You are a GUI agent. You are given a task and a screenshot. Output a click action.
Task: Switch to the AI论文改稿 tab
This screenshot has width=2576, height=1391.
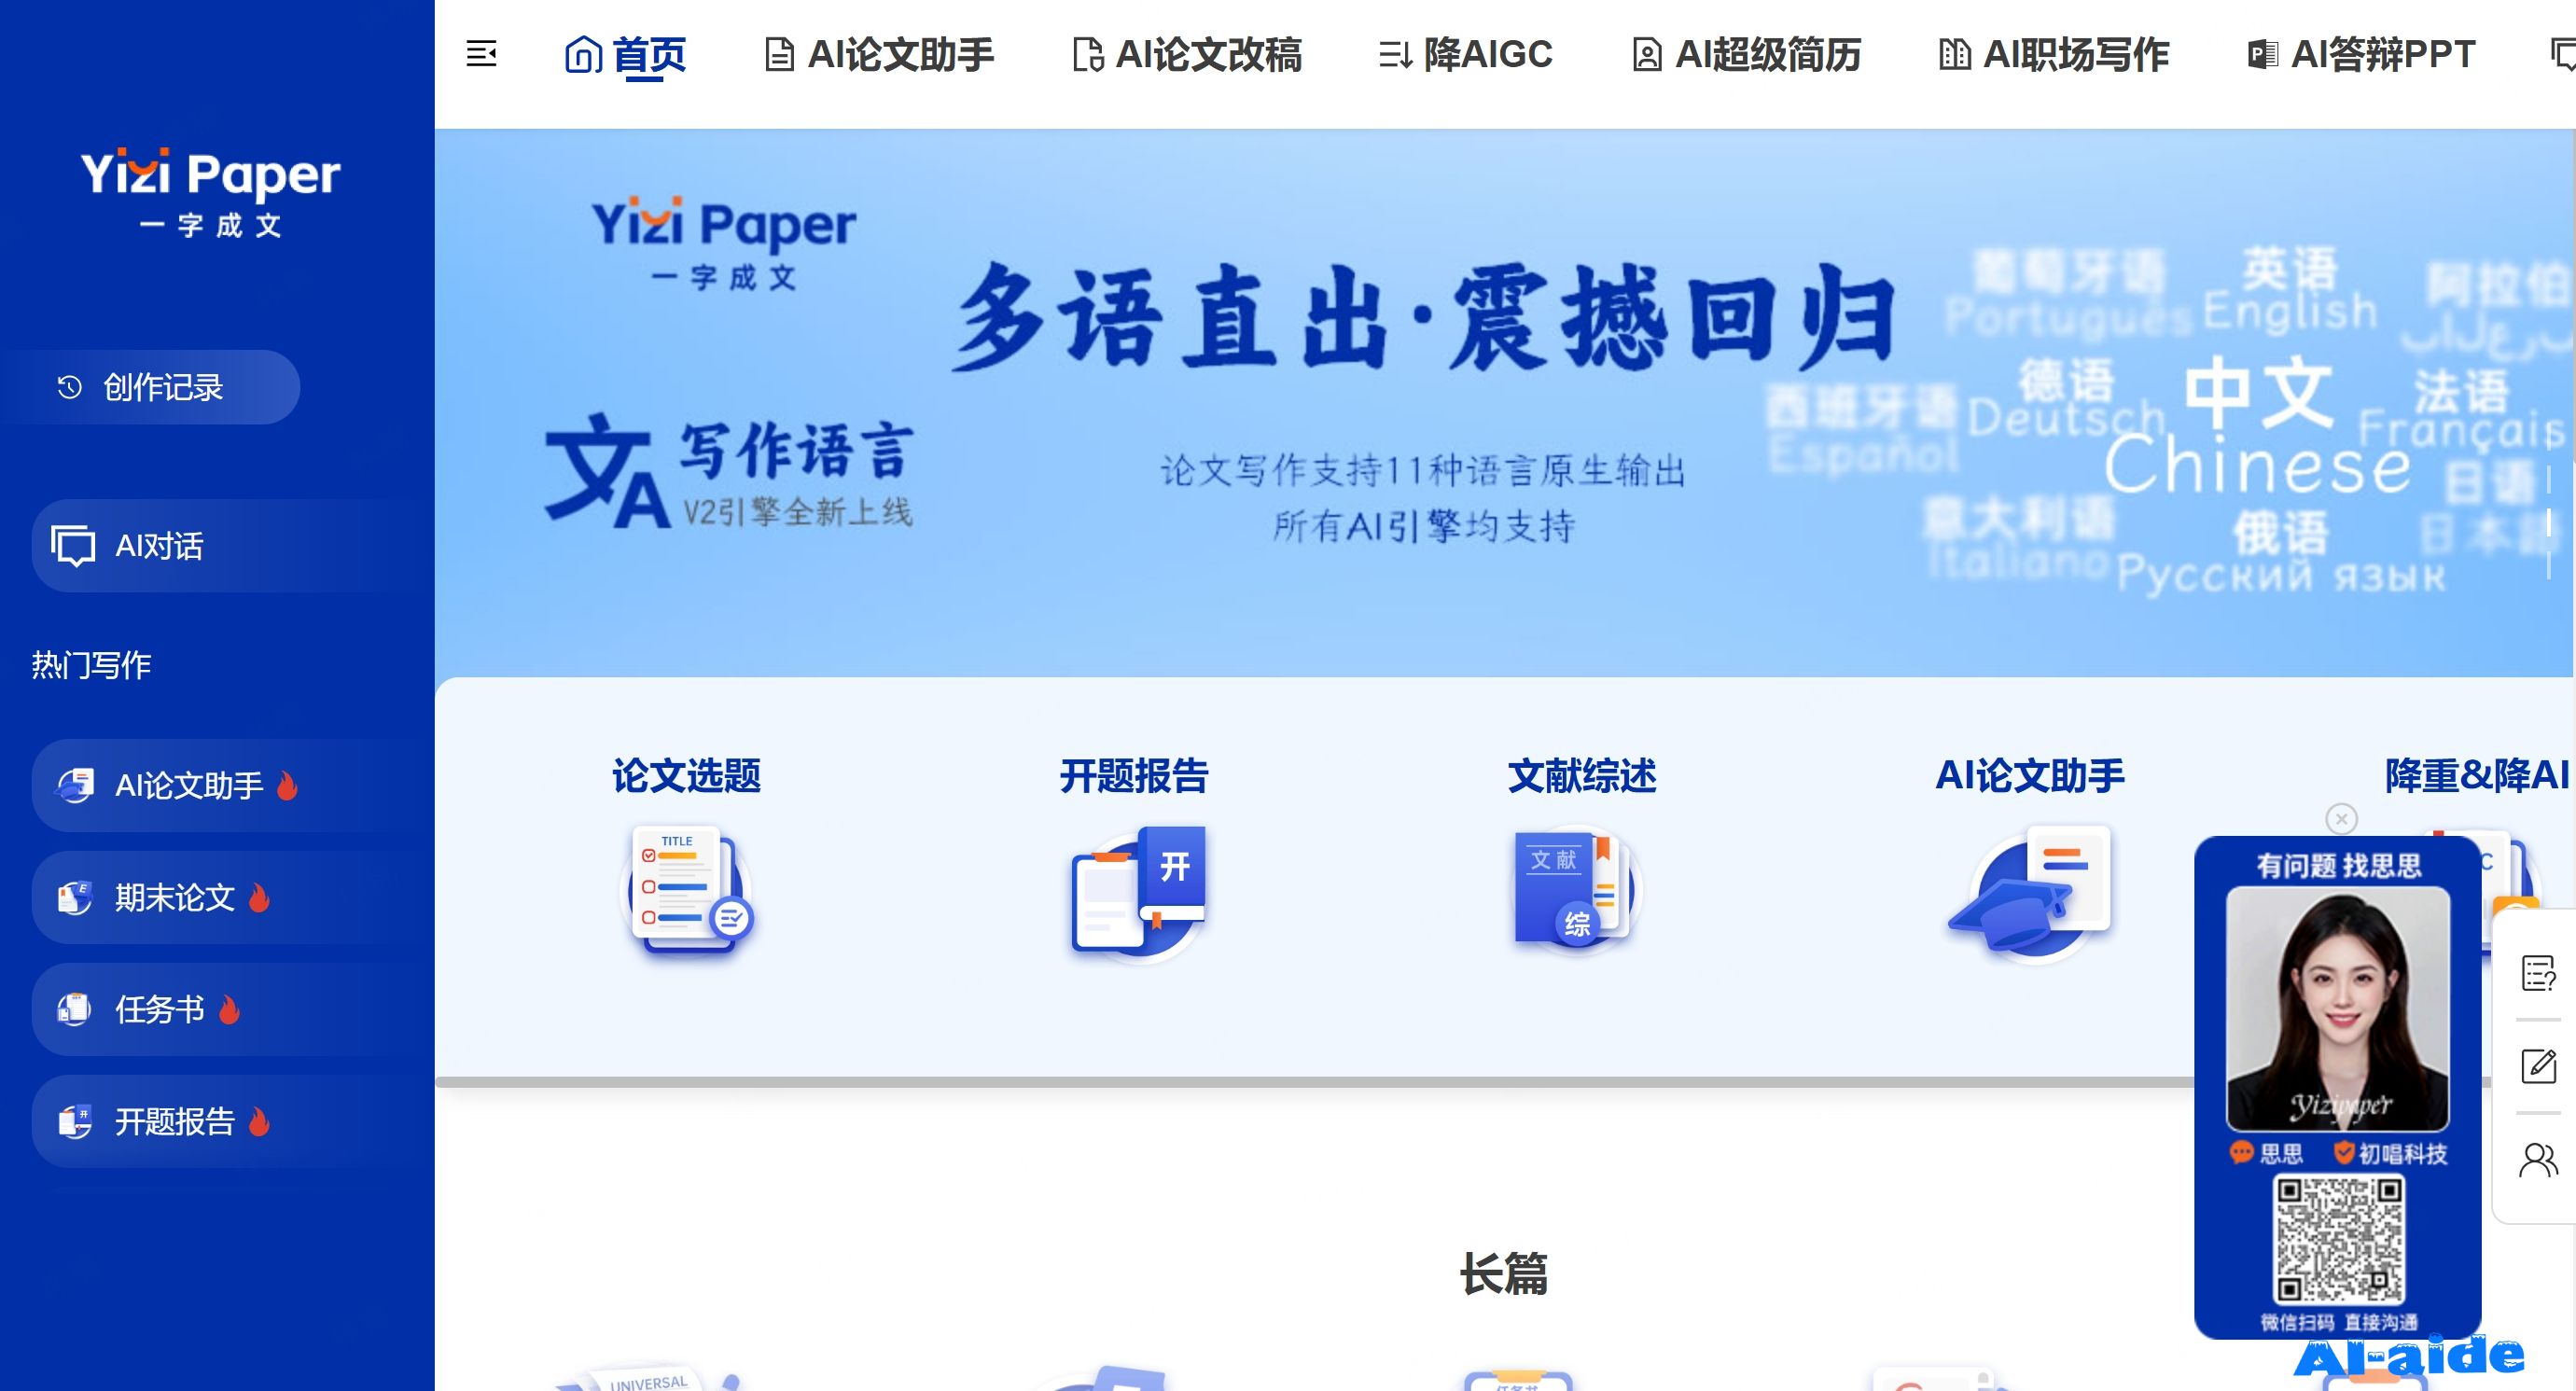1187,55
